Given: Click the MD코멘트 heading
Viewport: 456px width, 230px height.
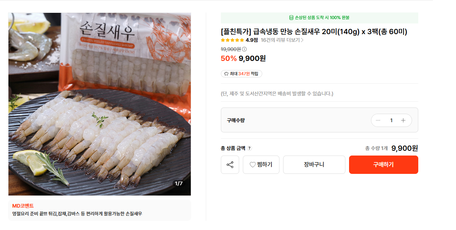Looking at the screenshot, I should click(23, 206).
